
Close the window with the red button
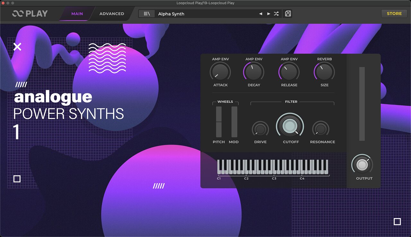click(x=3, y=3)
